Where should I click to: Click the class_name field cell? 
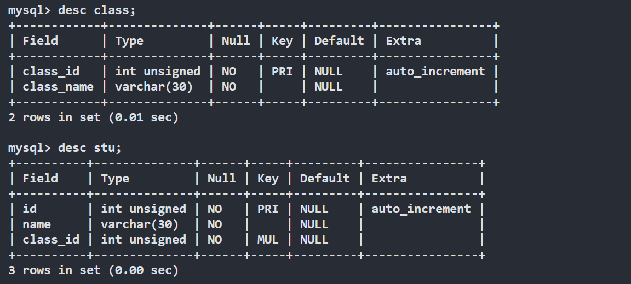click(x=58, y=87)
